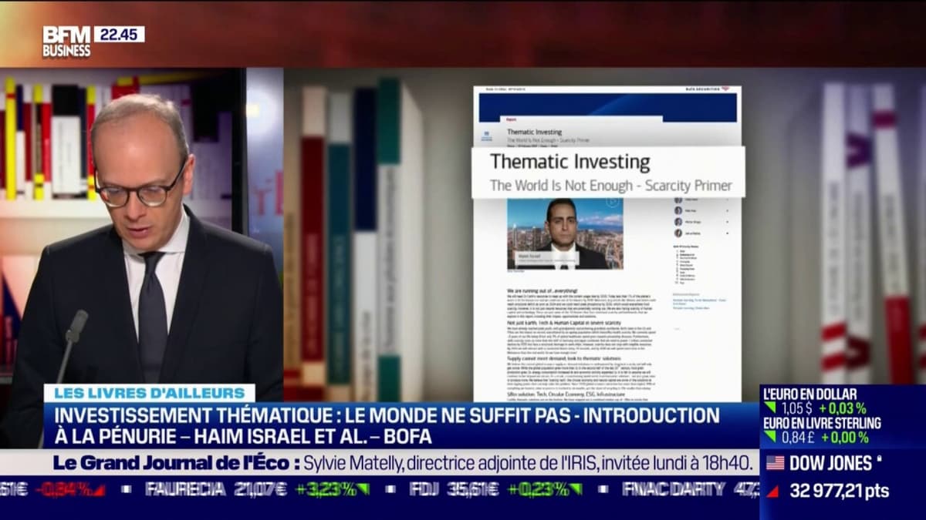Click the BofA Securities logo on the report
This screenshot has width=926, height=520.
tap(709, 89)
